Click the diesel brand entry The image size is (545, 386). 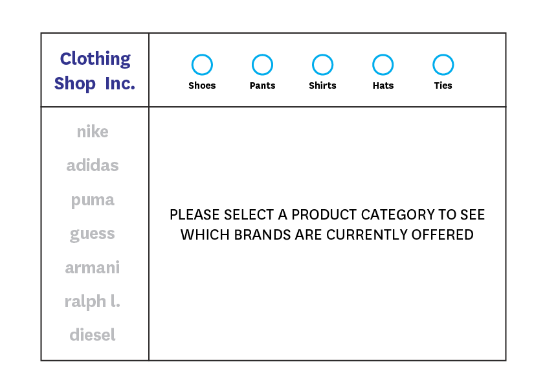pyautogui.click(x=93, y=335)
